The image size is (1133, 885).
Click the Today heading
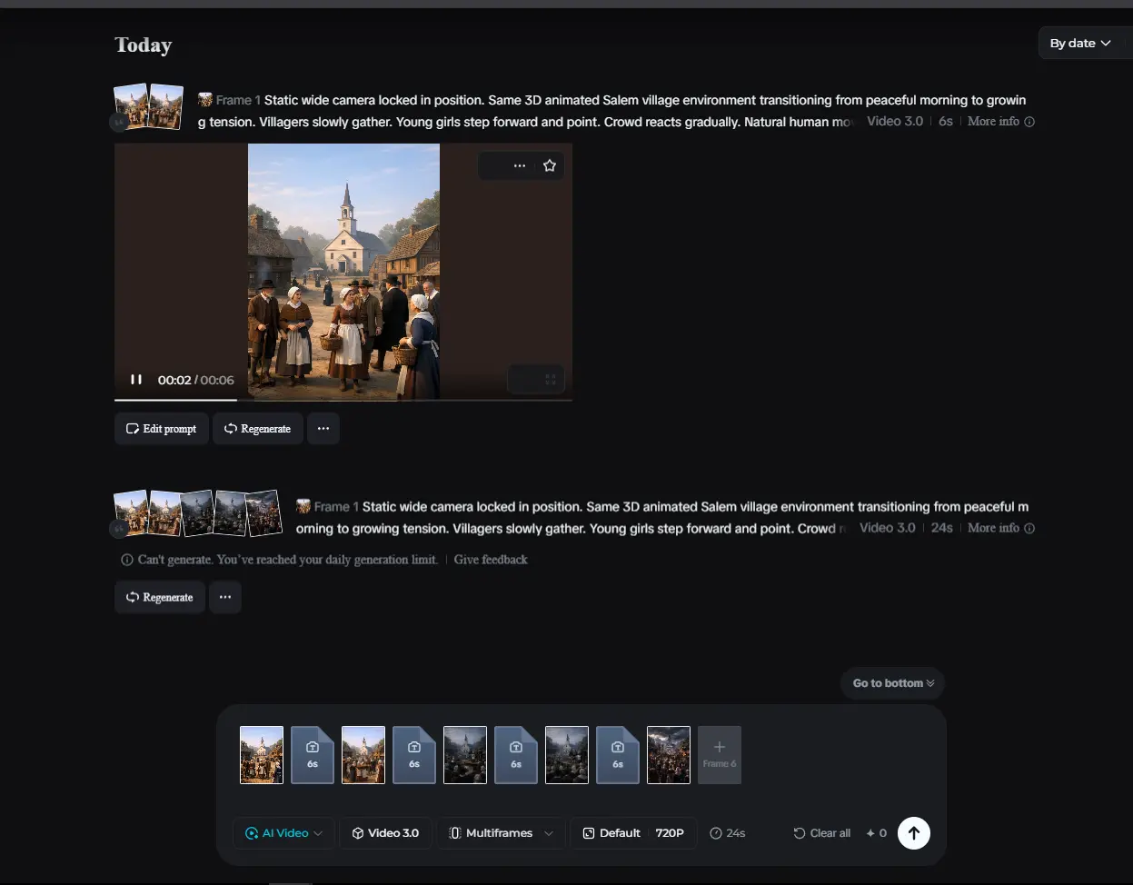pyautogui.click(x=144, y=45)
